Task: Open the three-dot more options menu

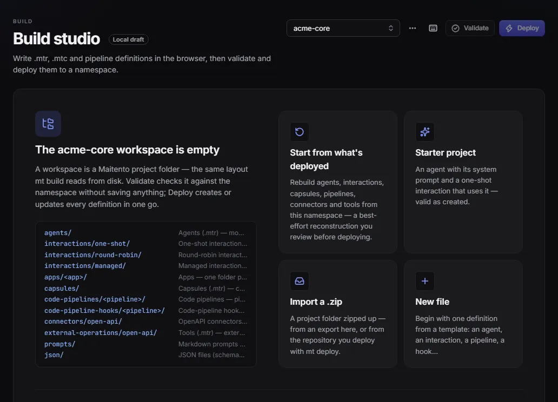Action: 413,28
